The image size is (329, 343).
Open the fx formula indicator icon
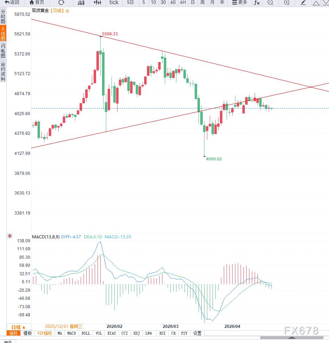[257, 2]
